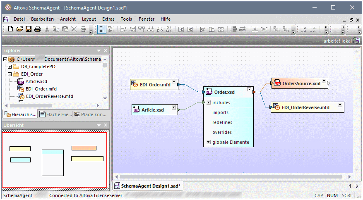Click the sort A-Z ascending icon
Screen dimensions: 363x200
pyautogui.click(x=304, y=29)
